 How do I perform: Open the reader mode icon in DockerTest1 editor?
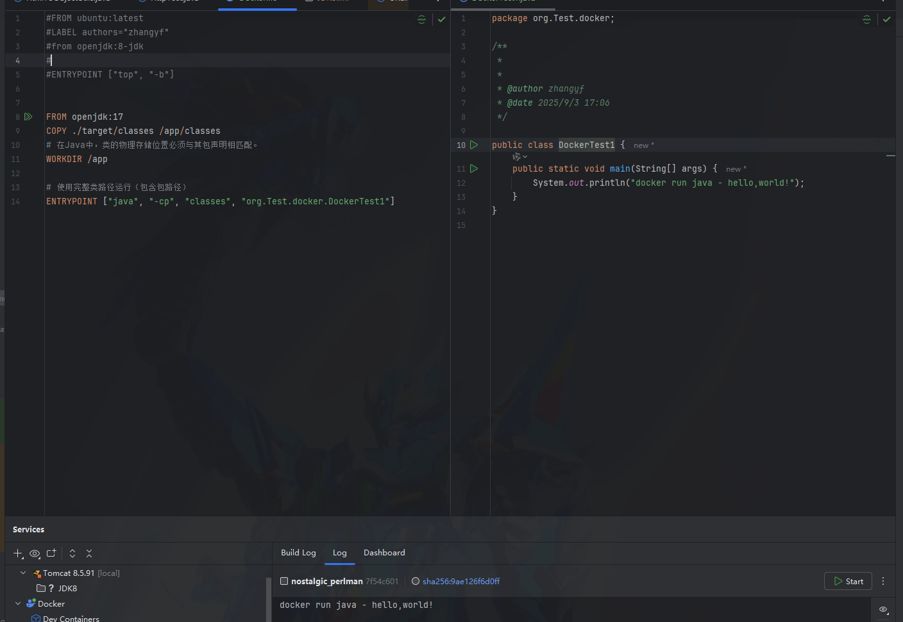click(x=866, y=19)
